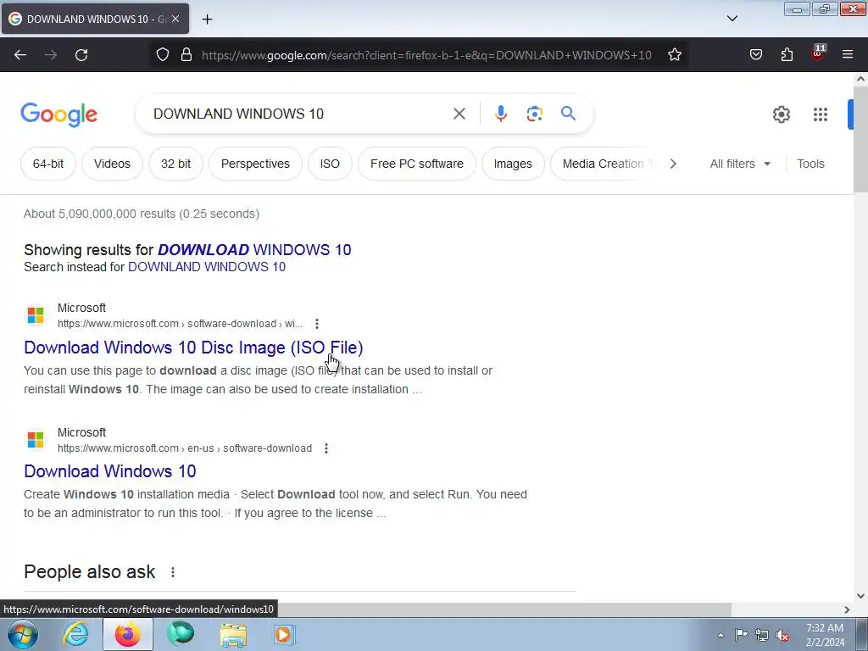List all tabs dropdown arrow

(732, 19)
